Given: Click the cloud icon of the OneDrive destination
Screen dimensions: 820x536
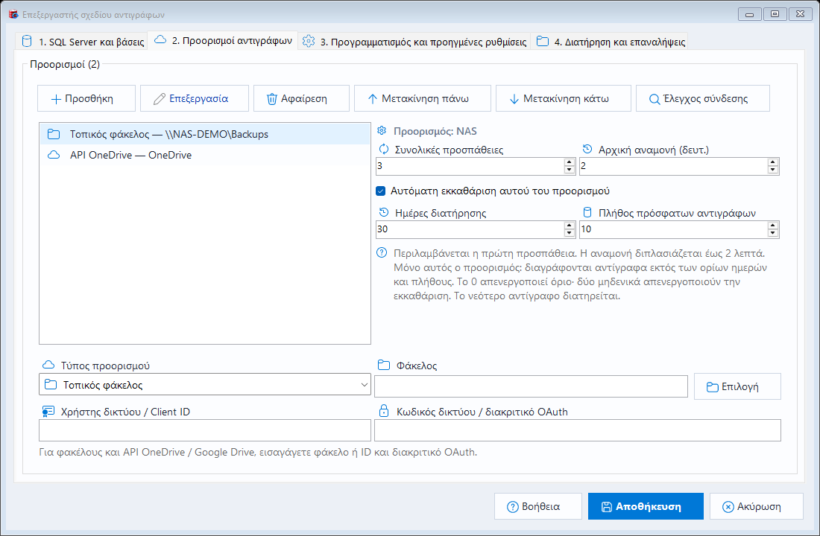Looking at the screenshot, I should (x=54, y=155).
